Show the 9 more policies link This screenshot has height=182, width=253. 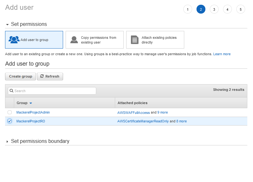[162, 112]
